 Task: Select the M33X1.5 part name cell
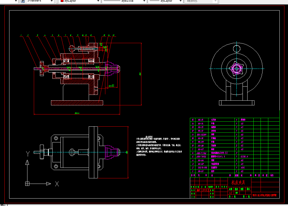click(218, 157)
